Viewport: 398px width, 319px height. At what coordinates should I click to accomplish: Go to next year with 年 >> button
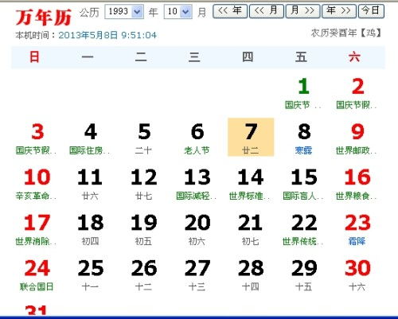[x=339, y=11]
